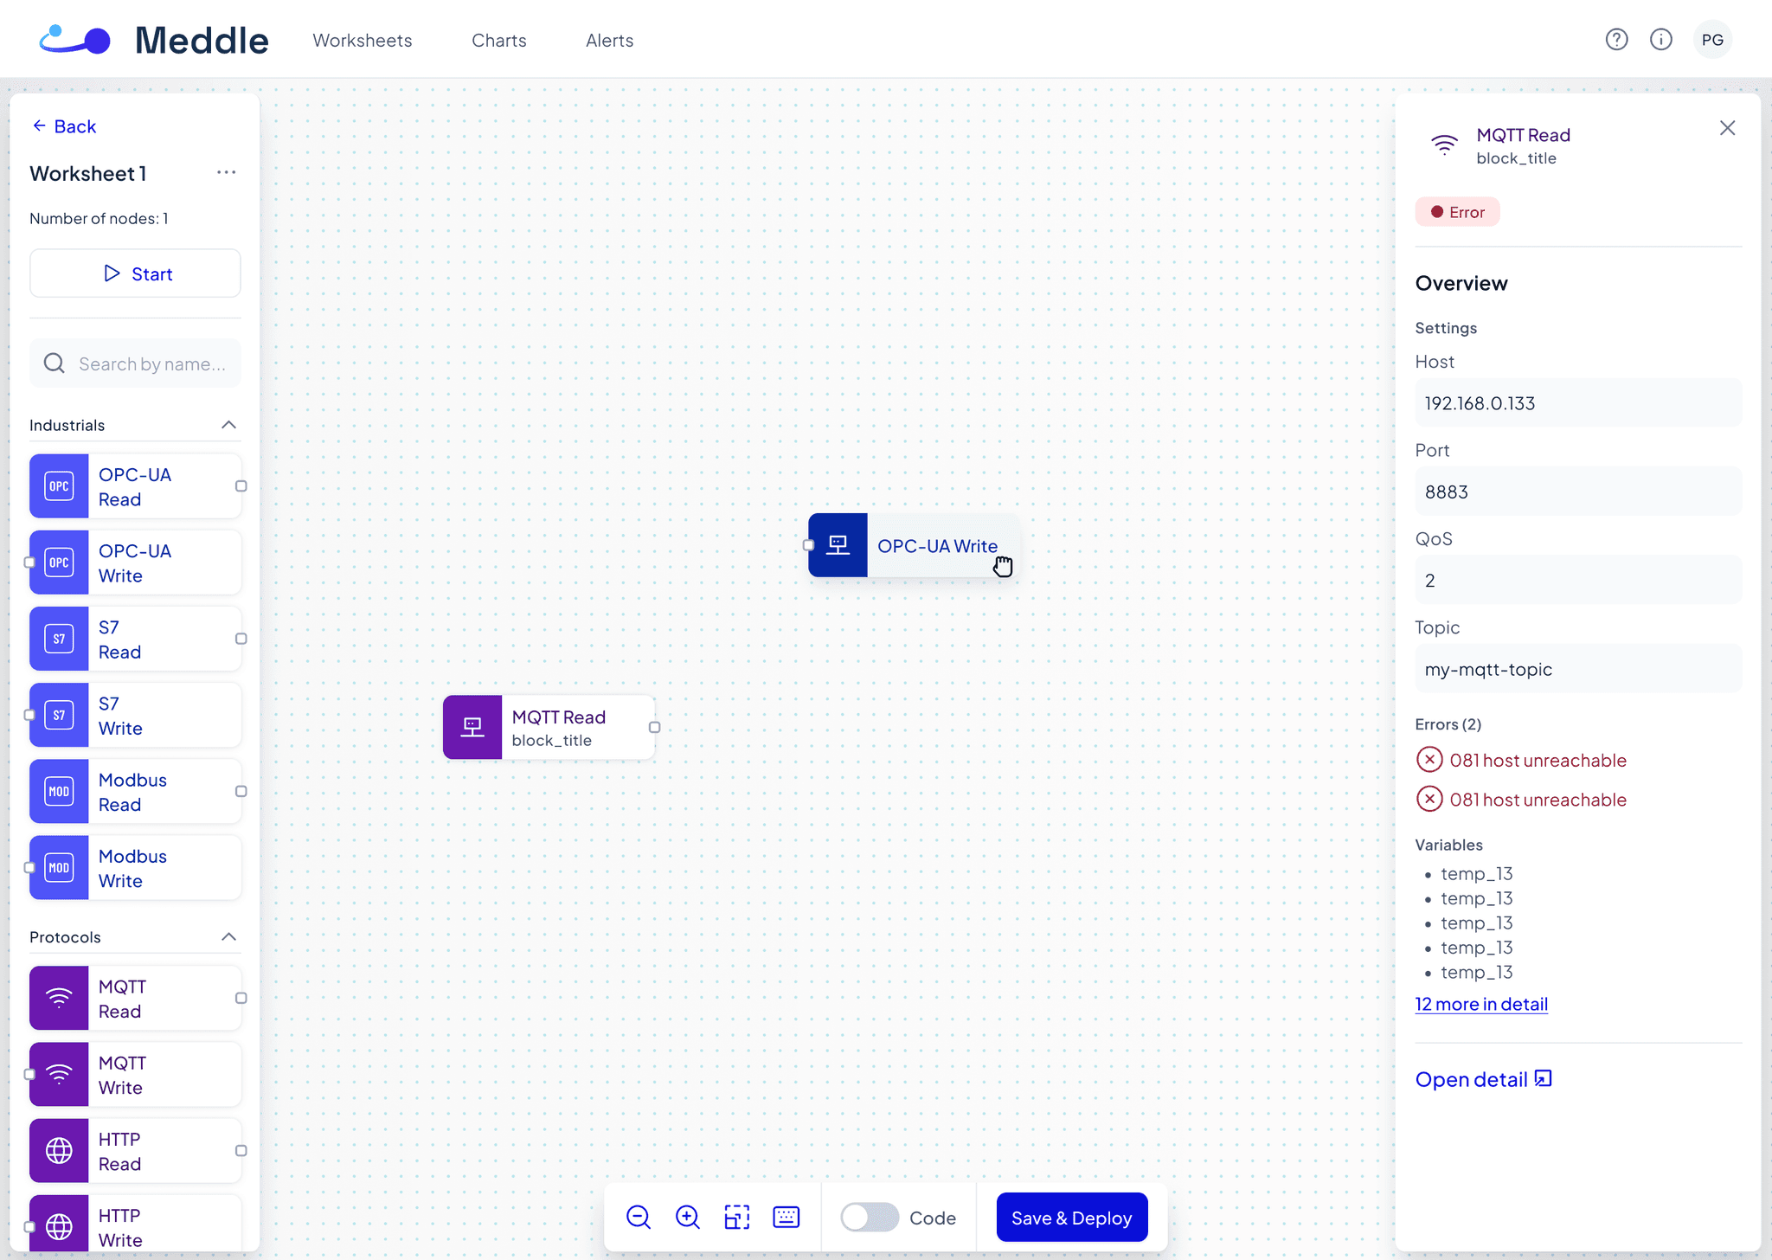This screenshot has width=1772, height=1260.
Task: Select the Modbus Read block icon
Action: (59, 791)
